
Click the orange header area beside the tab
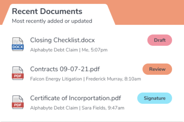point(149,13)
